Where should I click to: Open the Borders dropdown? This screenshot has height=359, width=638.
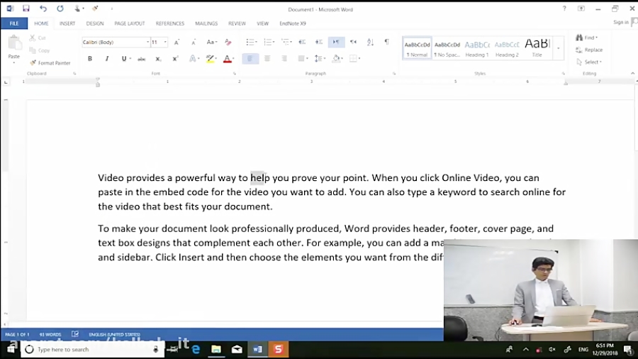point(359,59)
